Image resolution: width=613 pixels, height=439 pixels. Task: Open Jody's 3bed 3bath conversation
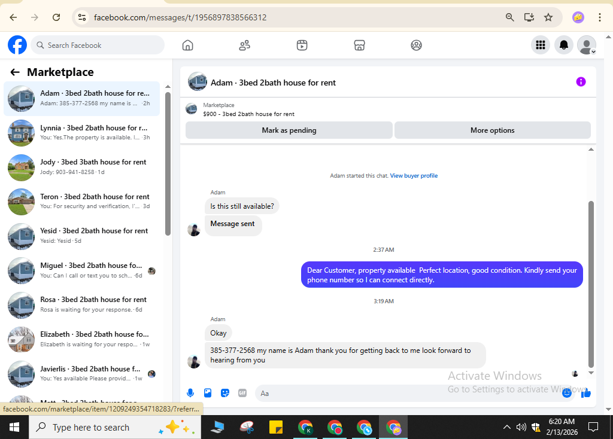(81, 167)
